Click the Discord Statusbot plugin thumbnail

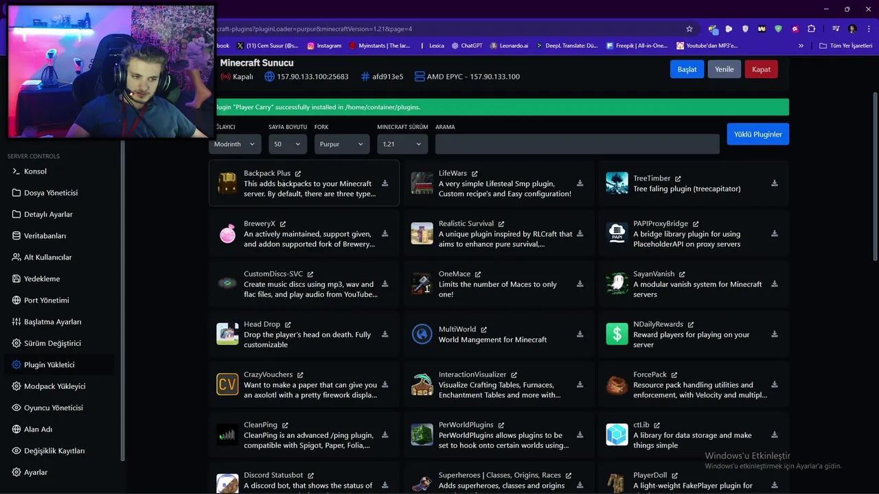coord(227,483)
